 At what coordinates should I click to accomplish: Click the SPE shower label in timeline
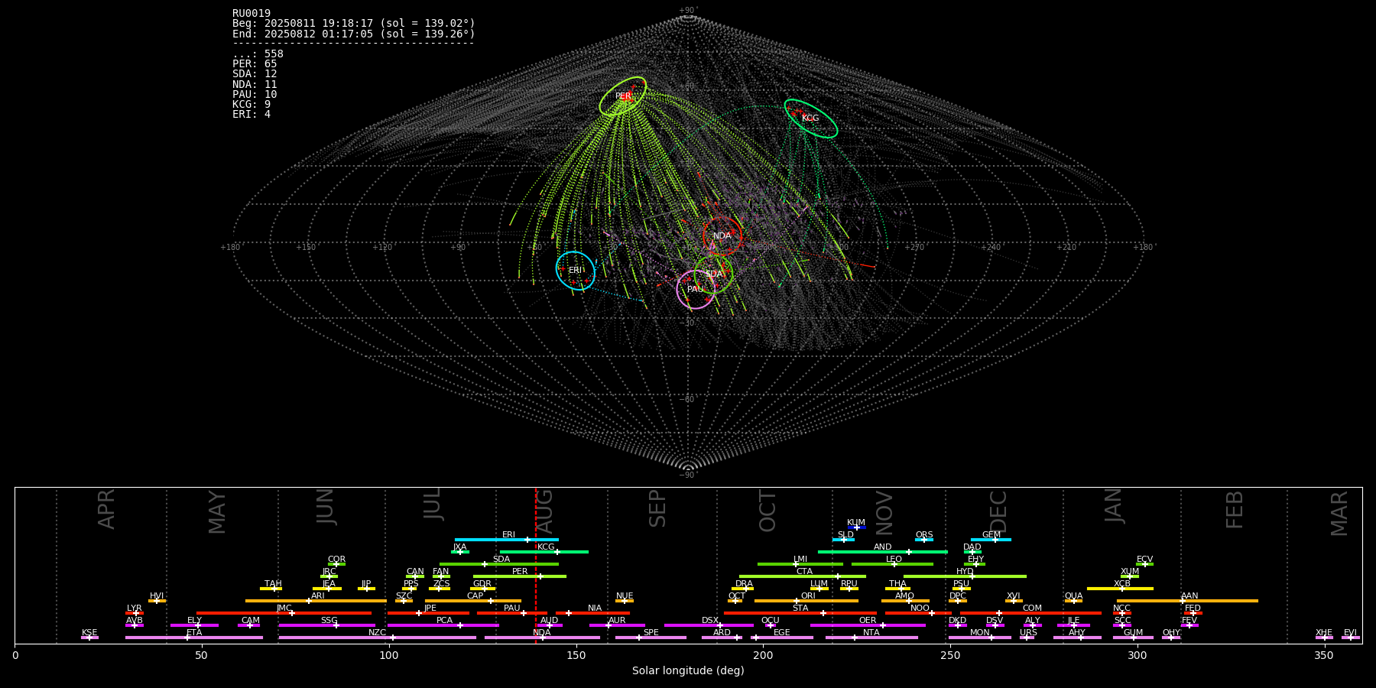pyautogui.click(x=651, y=633)
